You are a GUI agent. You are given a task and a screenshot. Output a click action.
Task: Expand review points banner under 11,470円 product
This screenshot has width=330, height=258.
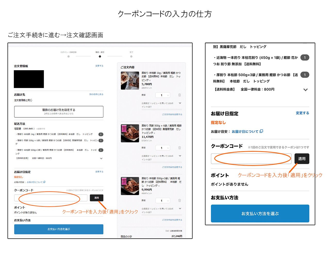[180, 156]
